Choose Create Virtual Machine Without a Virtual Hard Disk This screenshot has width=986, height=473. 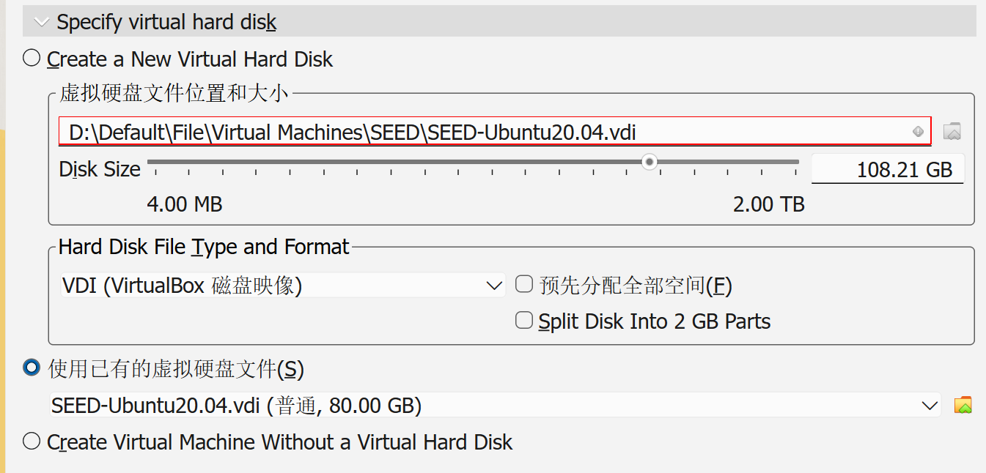[32, 442]
